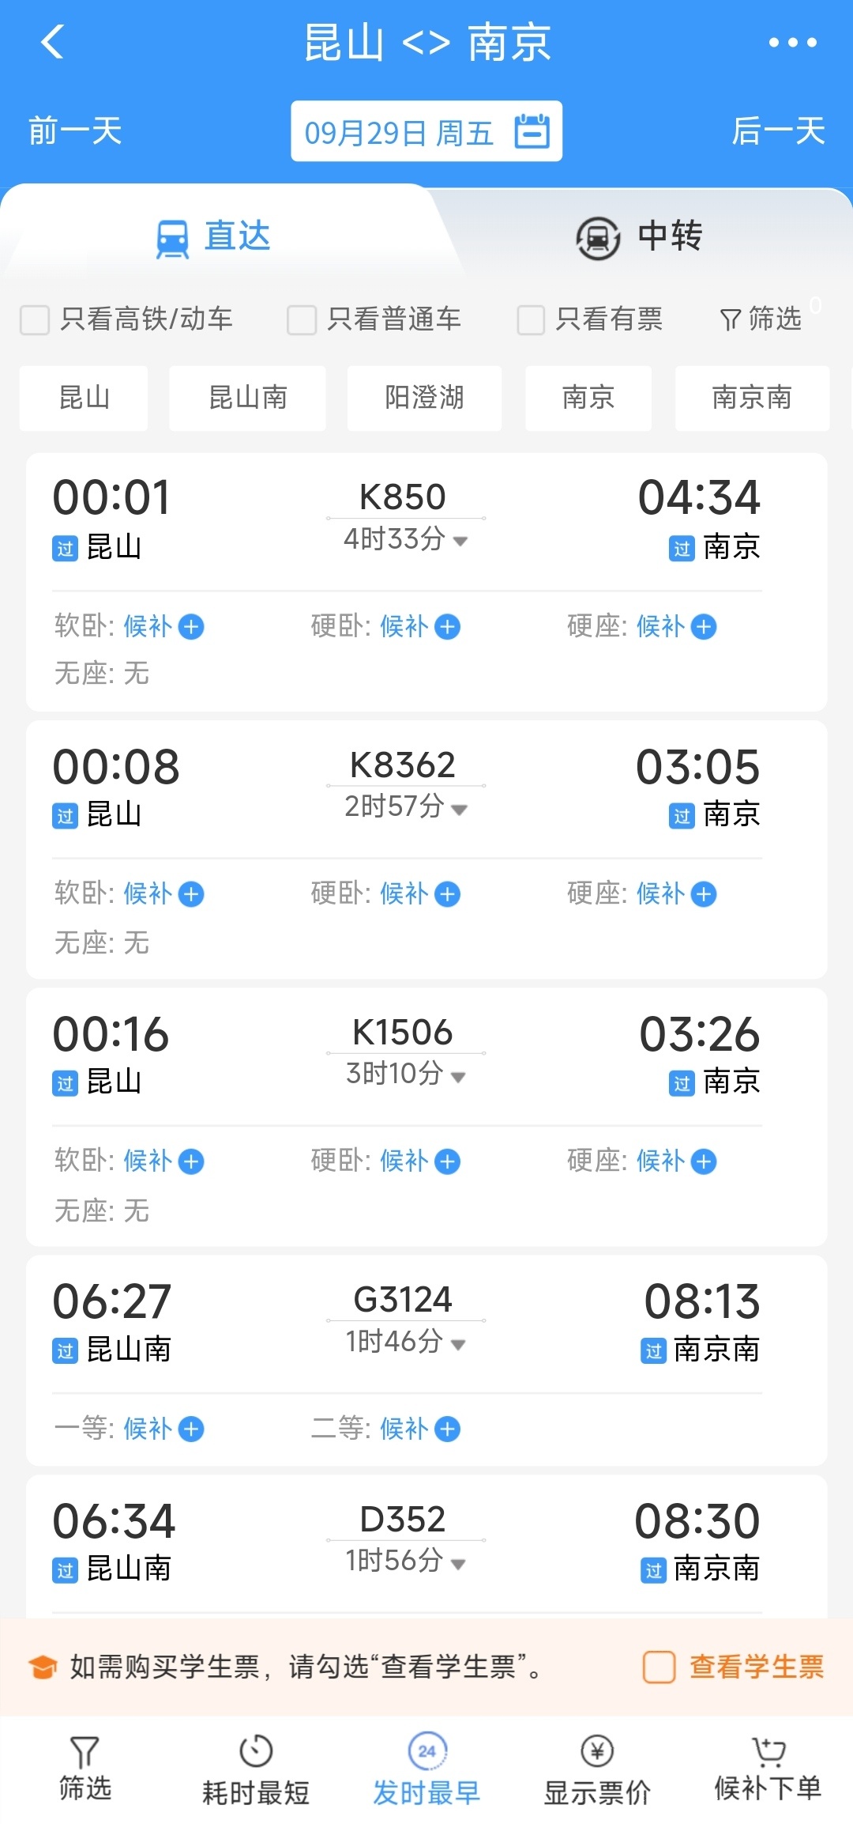Expand K850 duration stops dropdown arrow
The image size is (853, 1824).
click(x=460, y=542)
